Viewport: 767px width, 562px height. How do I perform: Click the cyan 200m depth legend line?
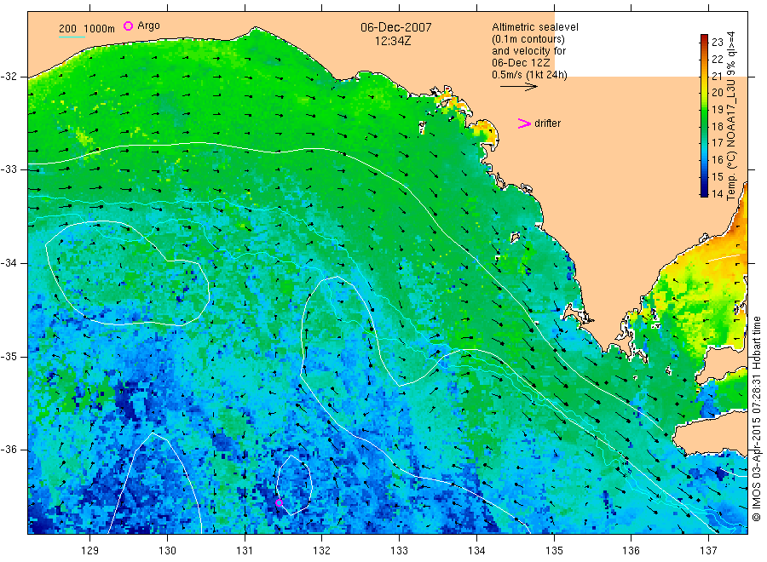[x=72, y=37]
